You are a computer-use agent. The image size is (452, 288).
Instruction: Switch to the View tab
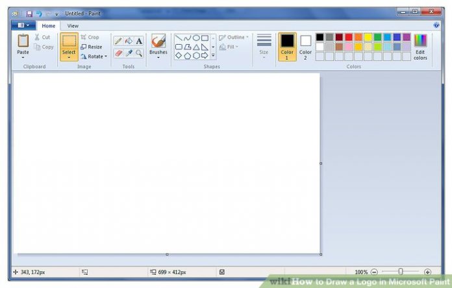tap(73, 26)
